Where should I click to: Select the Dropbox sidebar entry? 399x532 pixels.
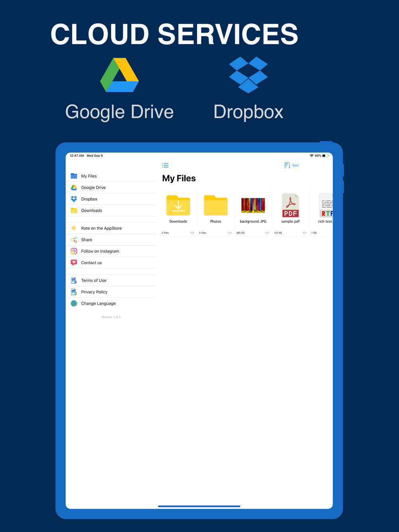pos(111,199)
